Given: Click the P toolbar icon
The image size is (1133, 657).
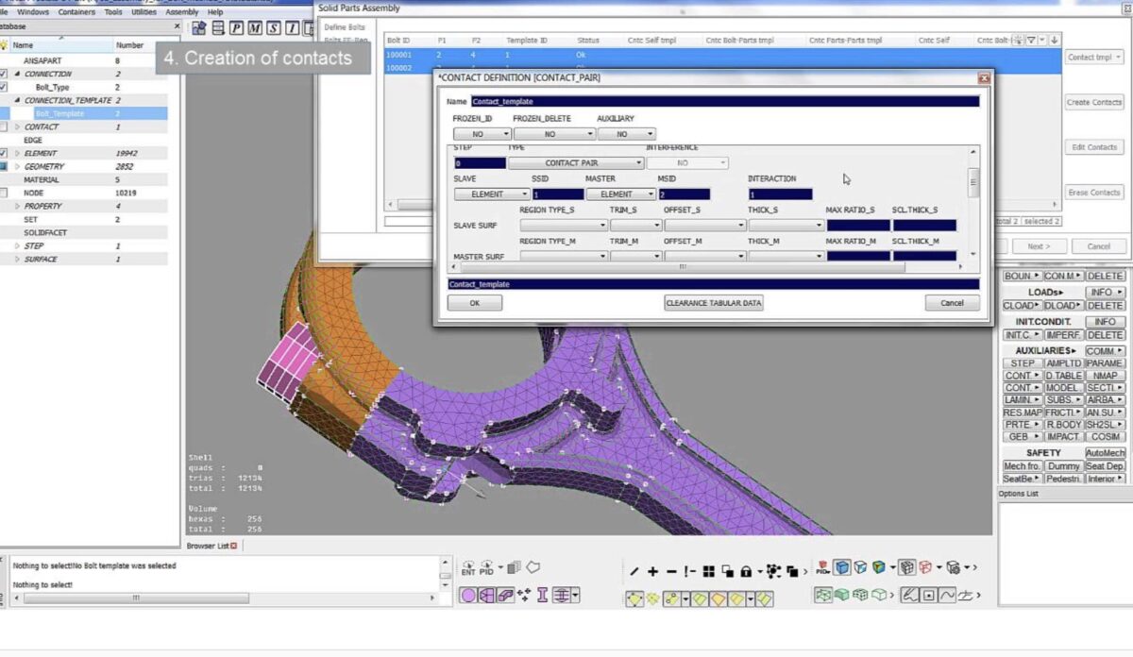Looking at the screenshot, I should (235, 28).
